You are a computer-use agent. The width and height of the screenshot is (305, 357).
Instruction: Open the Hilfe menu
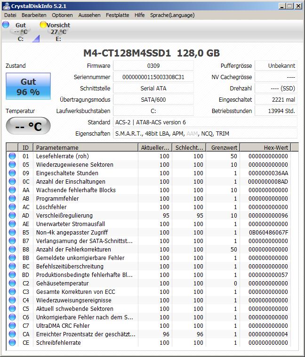click(139, 15)
